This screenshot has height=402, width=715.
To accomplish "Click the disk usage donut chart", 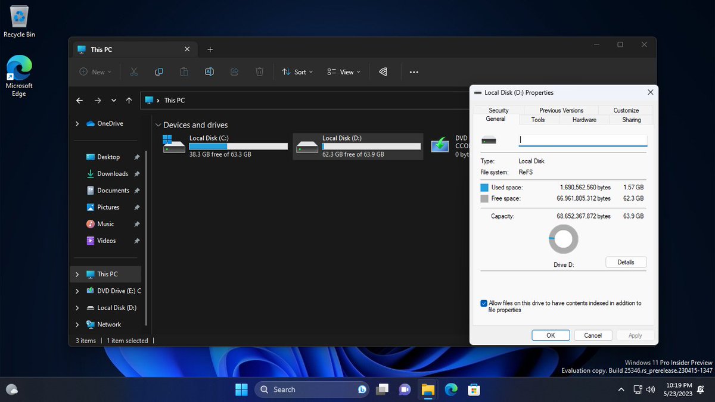I will 563,239.
